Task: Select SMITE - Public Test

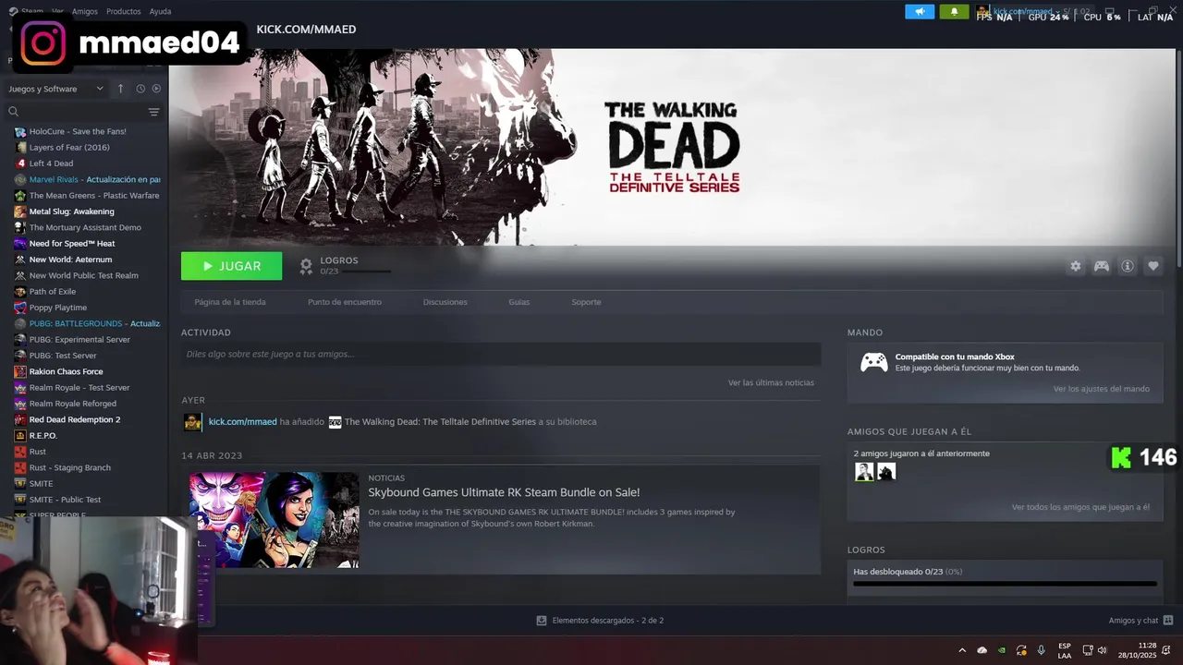Action: 65,500
